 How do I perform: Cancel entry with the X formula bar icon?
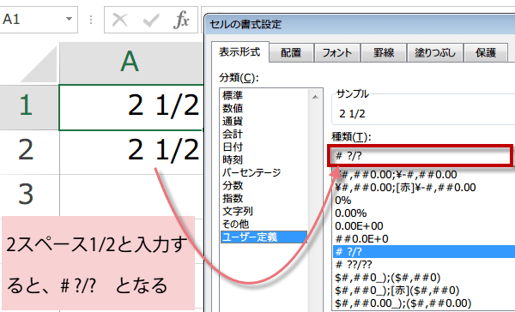(x=119, y=21)
